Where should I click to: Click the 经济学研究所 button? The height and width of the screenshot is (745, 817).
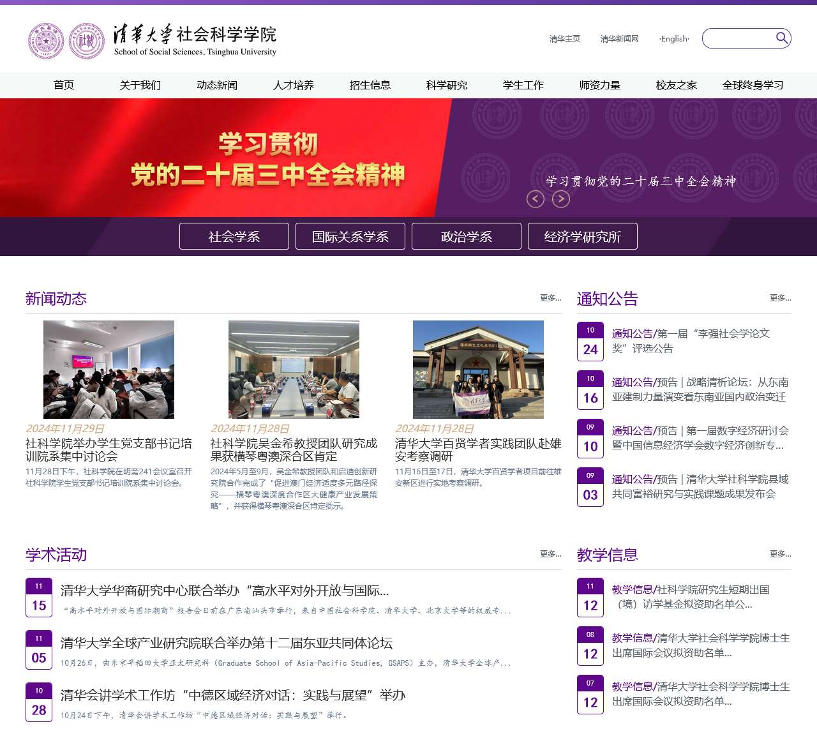coord(583,236)
